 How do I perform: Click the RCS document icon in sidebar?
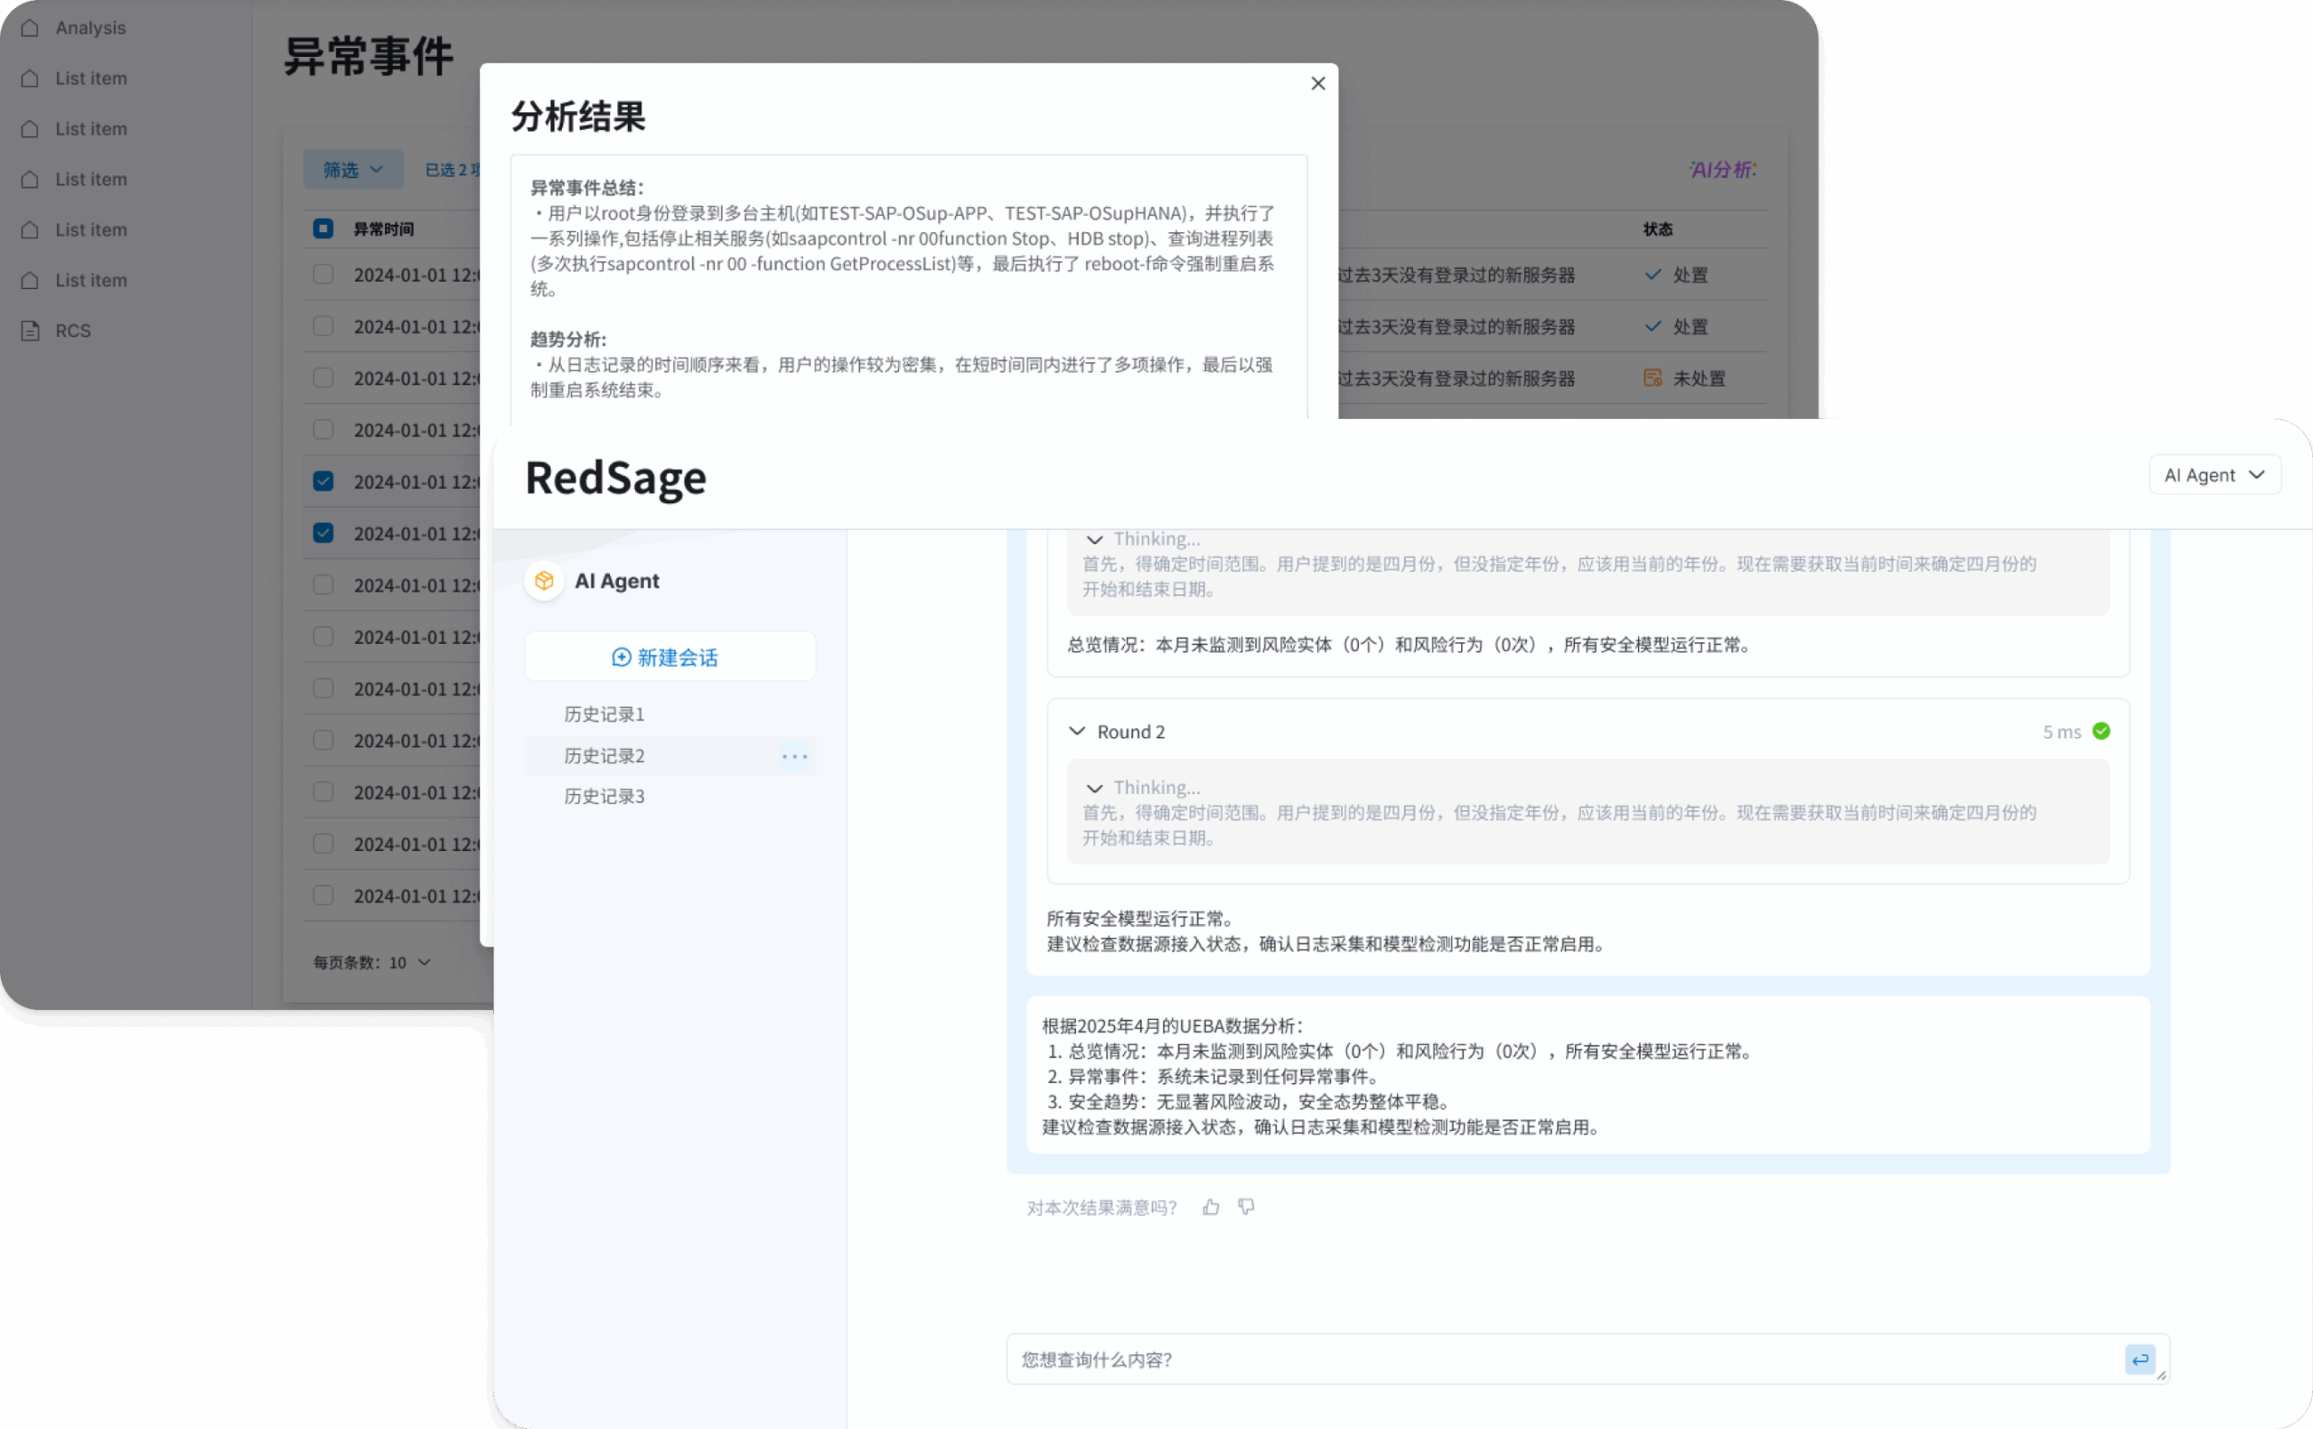click(30, 331)
